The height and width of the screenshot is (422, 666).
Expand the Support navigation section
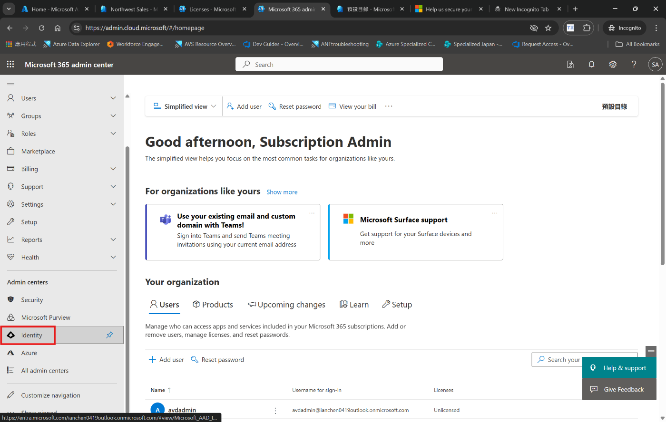(113, 186)
